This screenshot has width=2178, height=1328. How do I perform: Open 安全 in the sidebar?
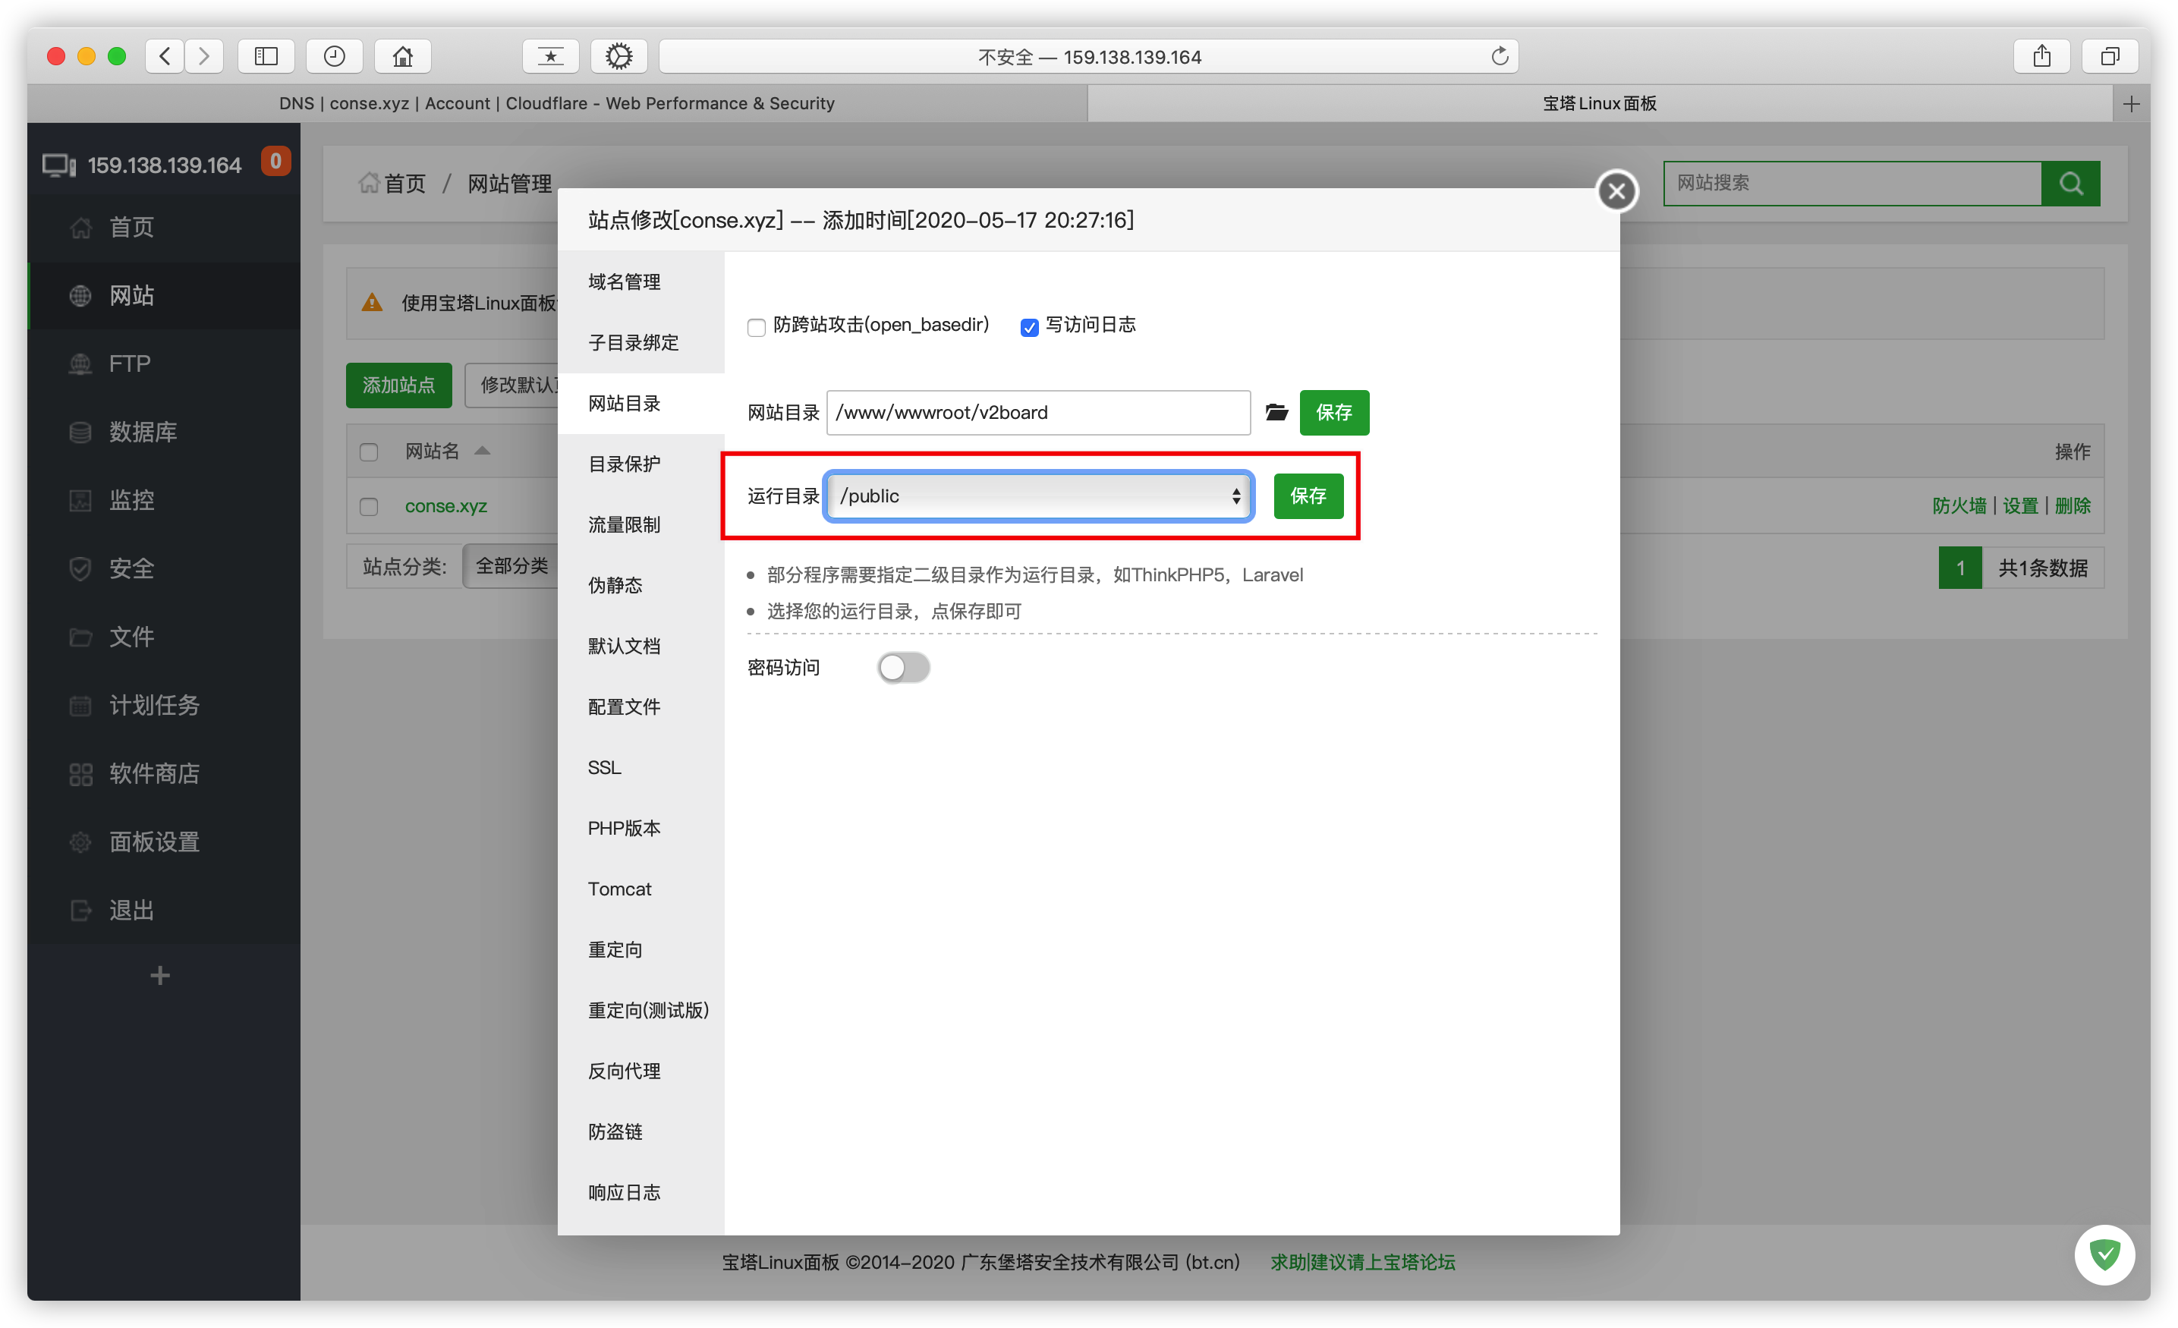[165, 568]
